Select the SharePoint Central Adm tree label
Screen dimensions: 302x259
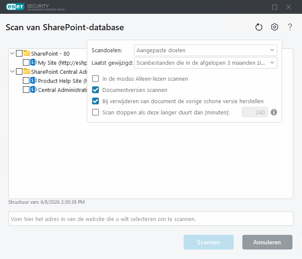(x=59, y=72)
